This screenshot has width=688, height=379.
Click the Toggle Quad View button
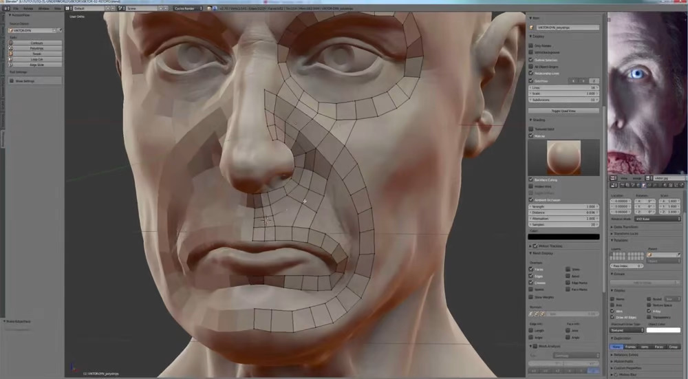(x=563, y=110)
